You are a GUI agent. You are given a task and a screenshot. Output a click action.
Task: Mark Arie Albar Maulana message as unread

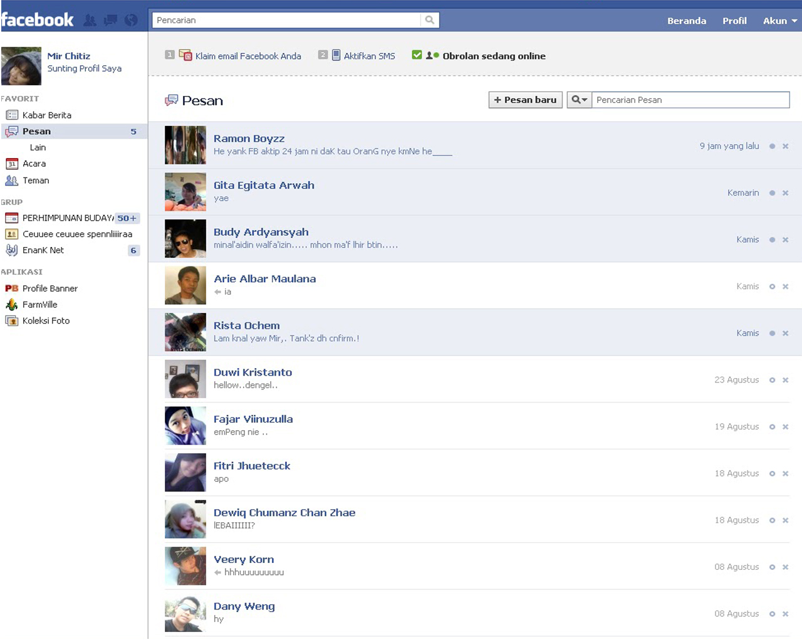(x=773, y=287)
